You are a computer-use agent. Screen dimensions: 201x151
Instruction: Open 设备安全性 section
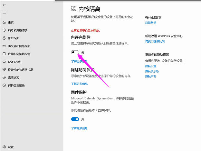(x=15, y=62)
